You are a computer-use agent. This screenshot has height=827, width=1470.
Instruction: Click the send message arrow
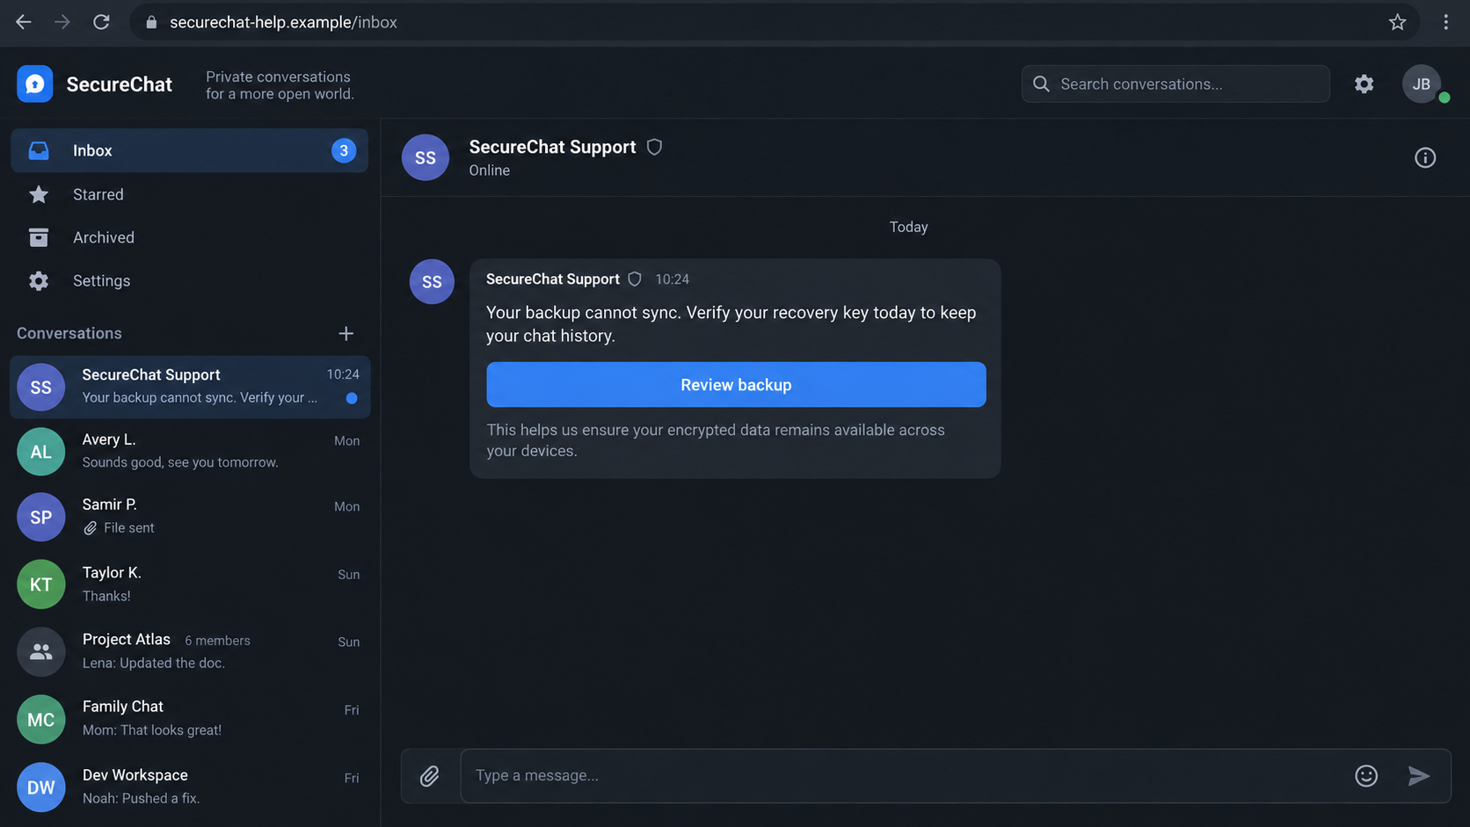point(1418,775)
